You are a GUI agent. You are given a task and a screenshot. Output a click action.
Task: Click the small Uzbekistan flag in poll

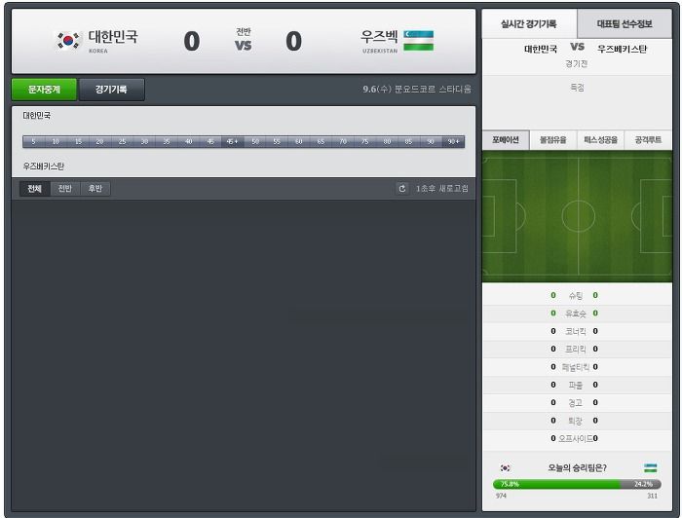pyautogui.click(x=650, y=467)
